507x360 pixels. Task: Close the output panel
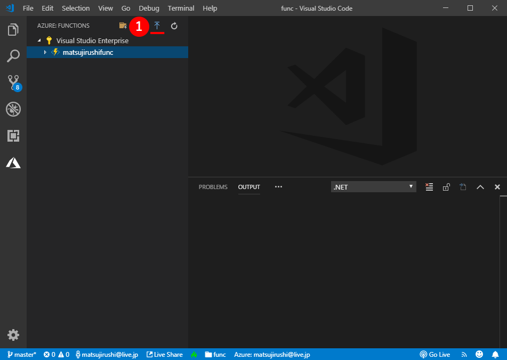pyautogui.click(x=497, y=187)
